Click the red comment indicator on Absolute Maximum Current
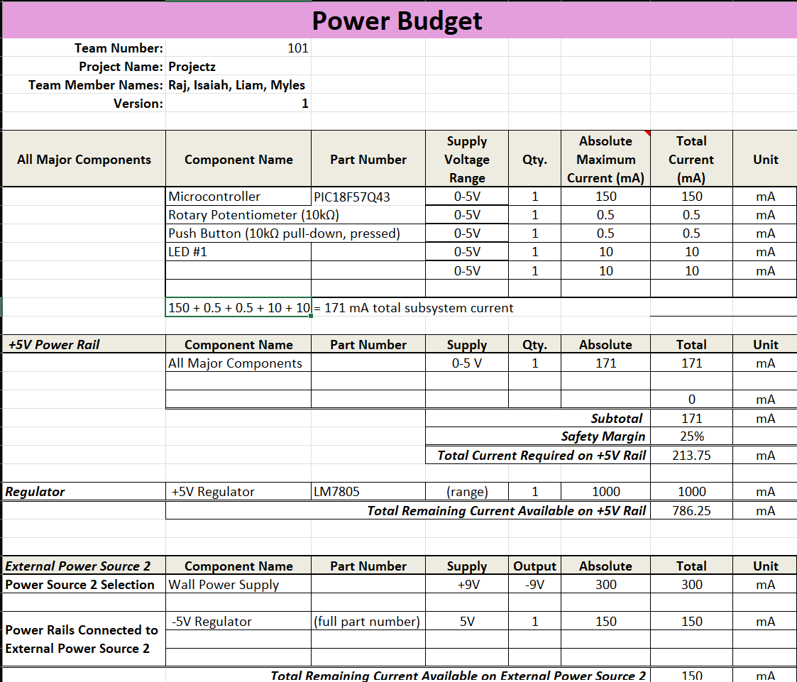797x682 pixels. click(646, 133)
